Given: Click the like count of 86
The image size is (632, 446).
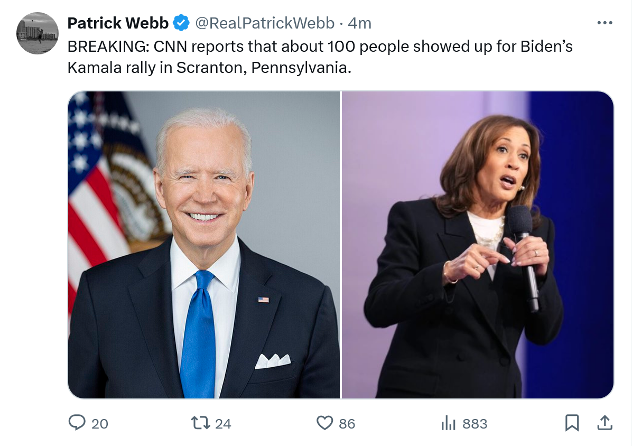Looking at the screenshot, I should 347,424.
